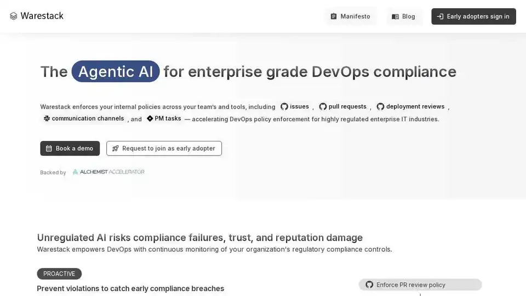526x296 pixels.
Task: Click calendar icon in Book a demo
Action: click(49, 149)
